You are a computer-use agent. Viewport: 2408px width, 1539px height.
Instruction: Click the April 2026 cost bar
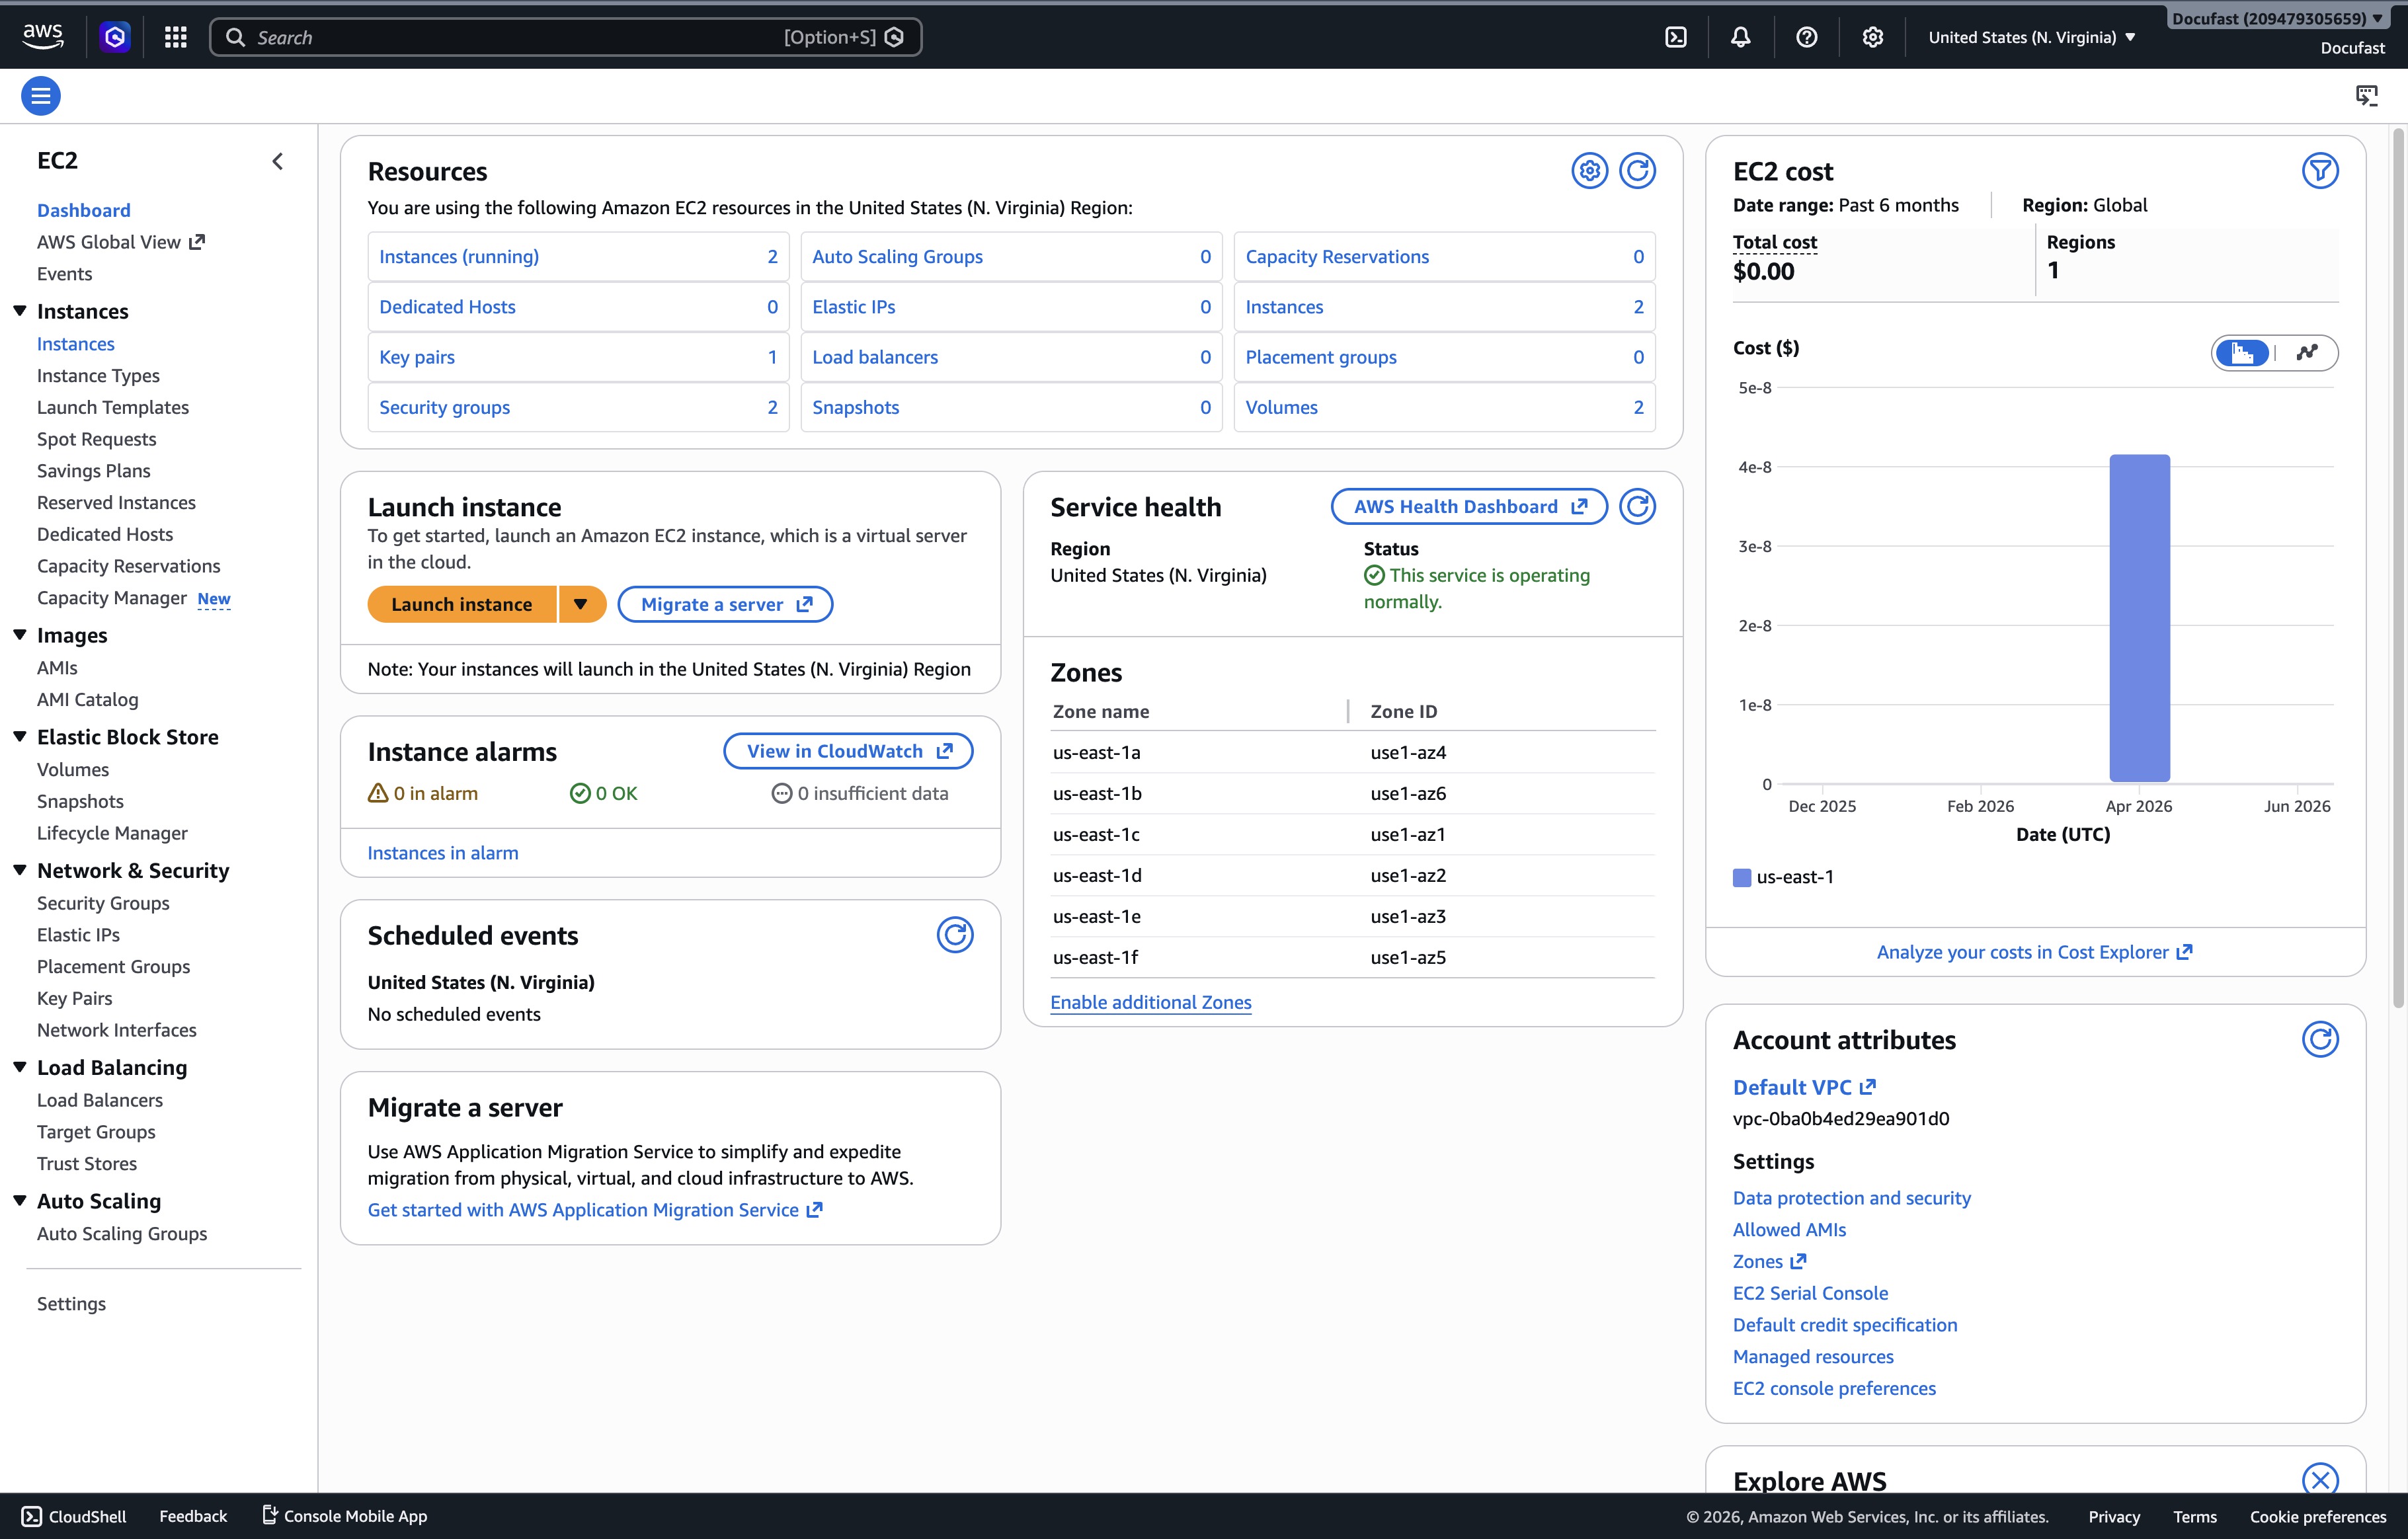click(x=2140, y=618)
